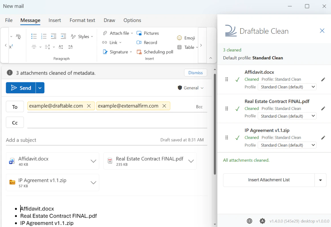331x227 pixels.
Task: Edit Affidavit.docx with the pencil icon
Action: tap(323, 79)
